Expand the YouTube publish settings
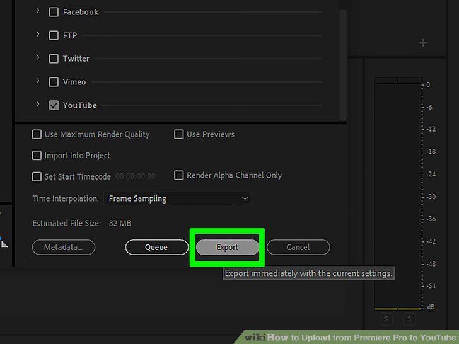This screenshot has height=344, width=459. pyautogui.click(x=37, y=104)
